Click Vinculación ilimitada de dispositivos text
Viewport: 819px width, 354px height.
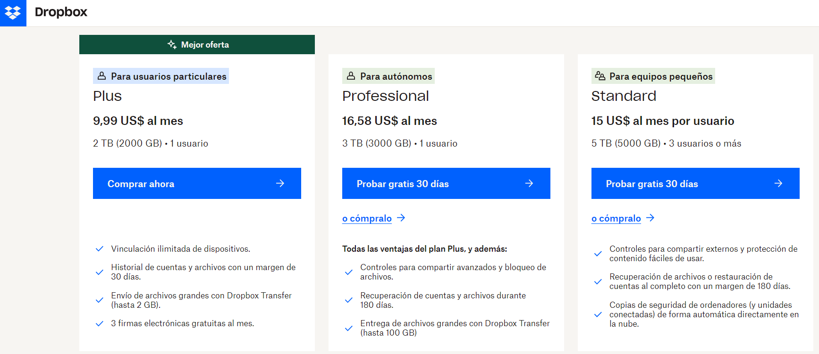pos(181,249)
